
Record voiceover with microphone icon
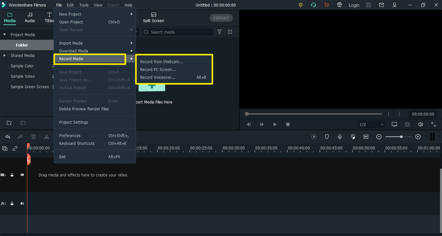[340, 137]
